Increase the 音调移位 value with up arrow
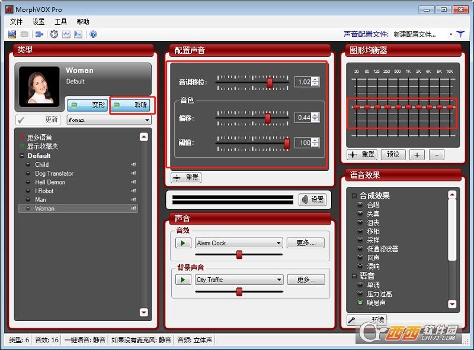This screenshot has height=350, width=474. coord(316,79)
